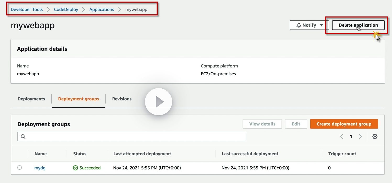Click page number 1 in pagination

pos(351,136)
